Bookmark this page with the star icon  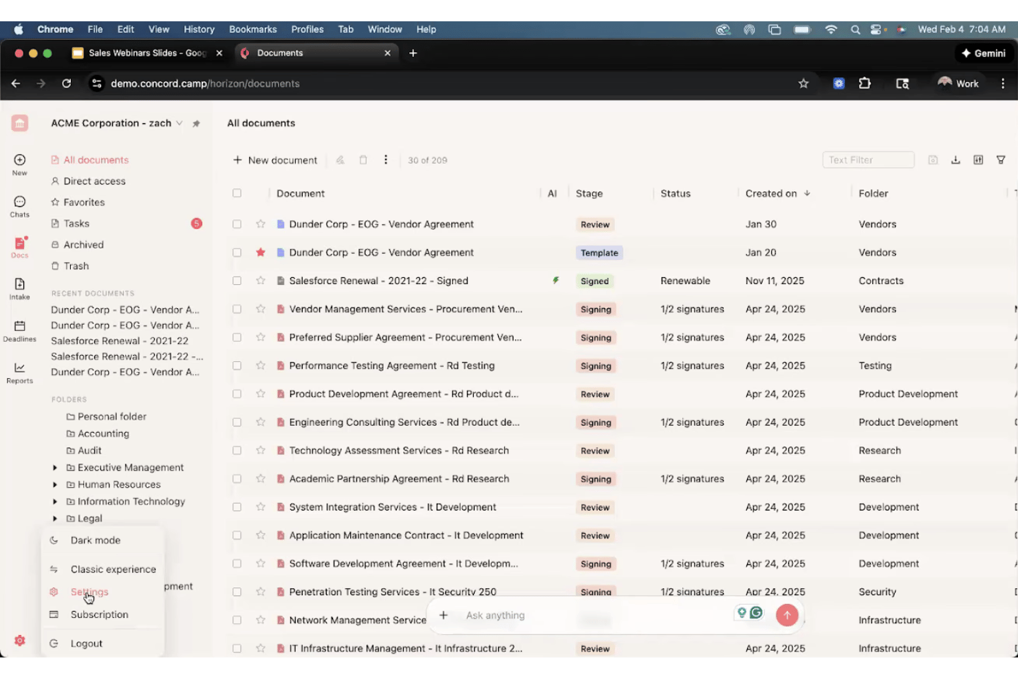click(803, 83)
